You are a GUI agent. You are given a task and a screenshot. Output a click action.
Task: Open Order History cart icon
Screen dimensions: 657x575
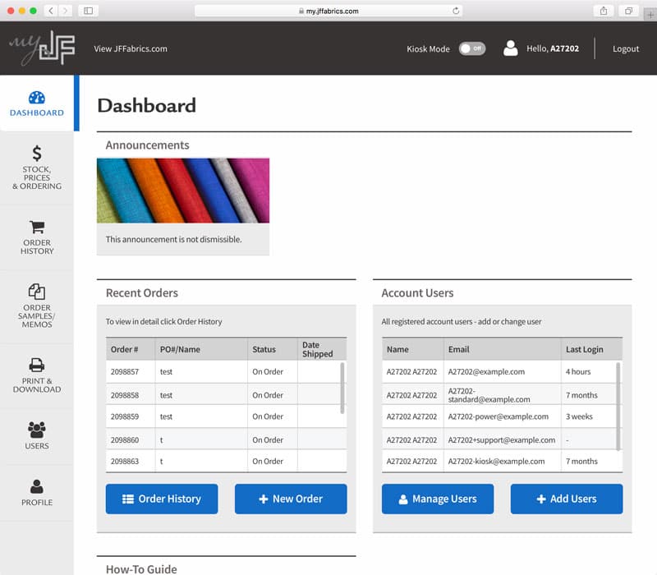[37, 228]
